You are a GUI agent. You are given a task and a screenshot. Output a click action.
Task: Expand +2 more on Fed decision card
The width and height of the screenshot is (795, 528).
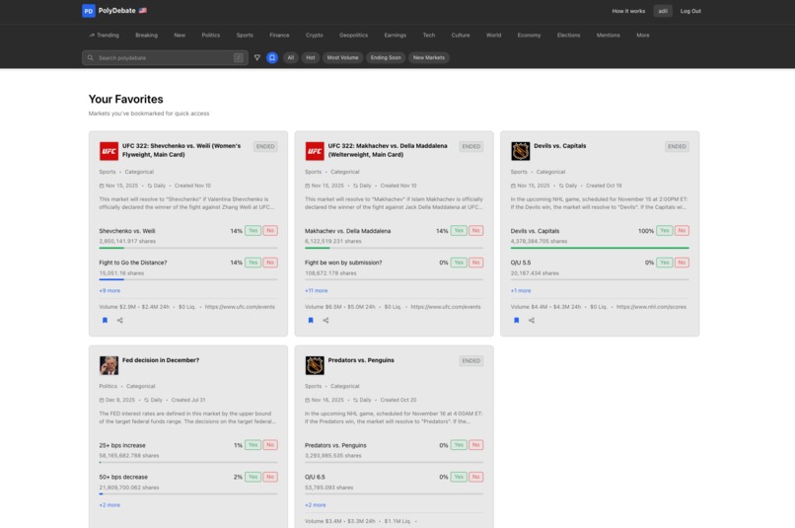coord(110,505)
